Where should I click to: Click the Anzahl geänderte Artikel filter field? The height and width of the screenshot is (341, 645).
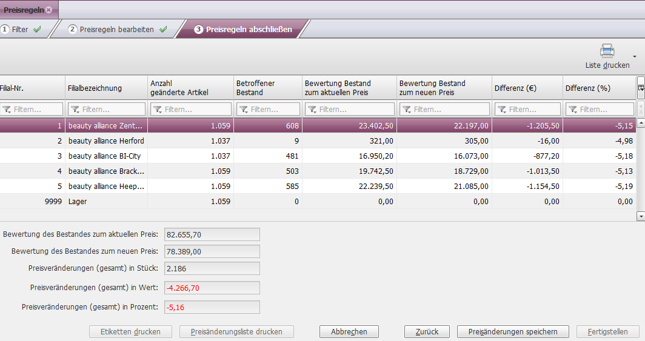click(191, 109)
